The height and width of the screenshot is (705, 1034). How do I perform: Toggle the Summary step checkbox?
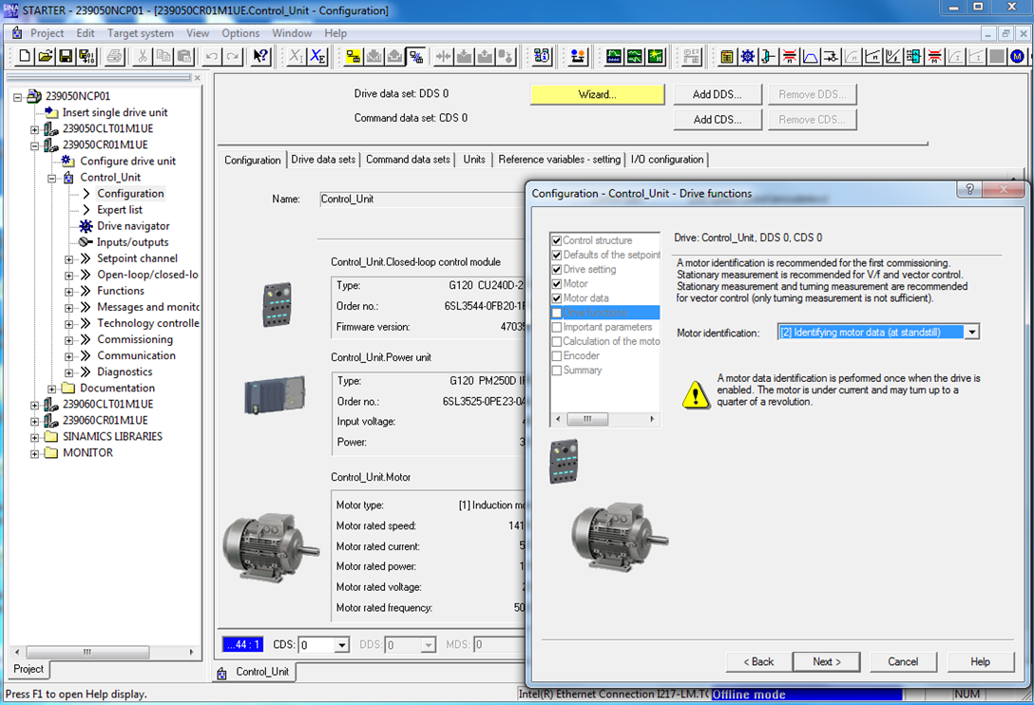pos(557,371)
